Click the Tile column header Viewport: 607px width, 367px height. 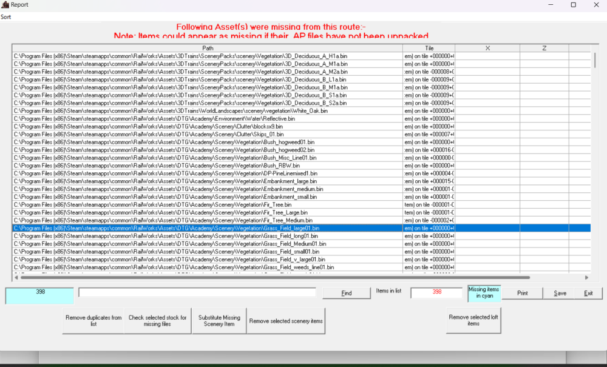click(429, 48)
